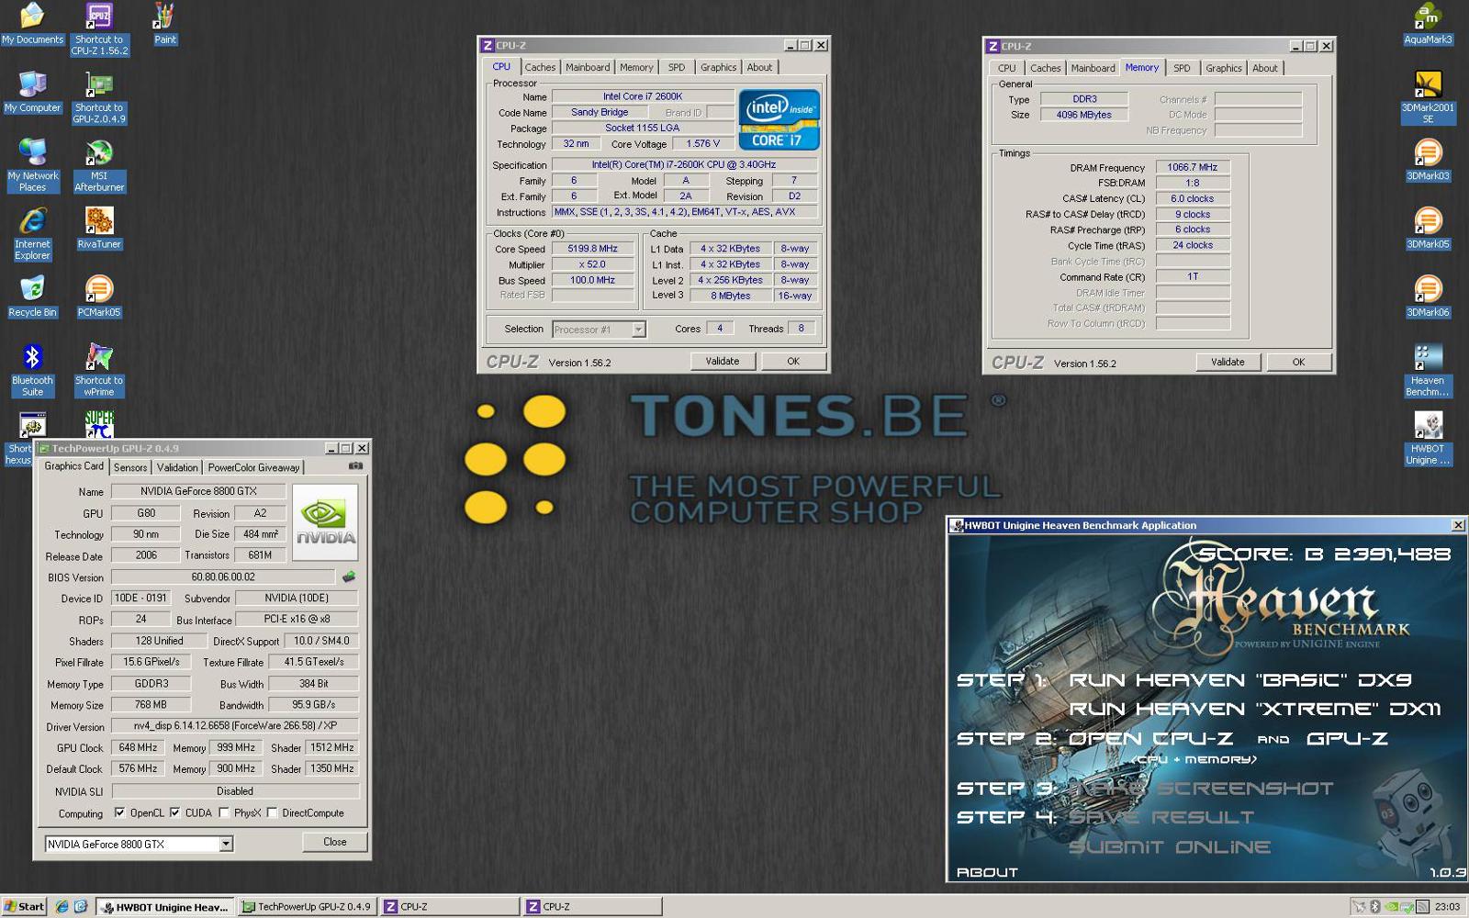Toggle OpenCL checkbox in GPU-Z
This screenshot has height=918, width=1469.
(x=119, y=812)
